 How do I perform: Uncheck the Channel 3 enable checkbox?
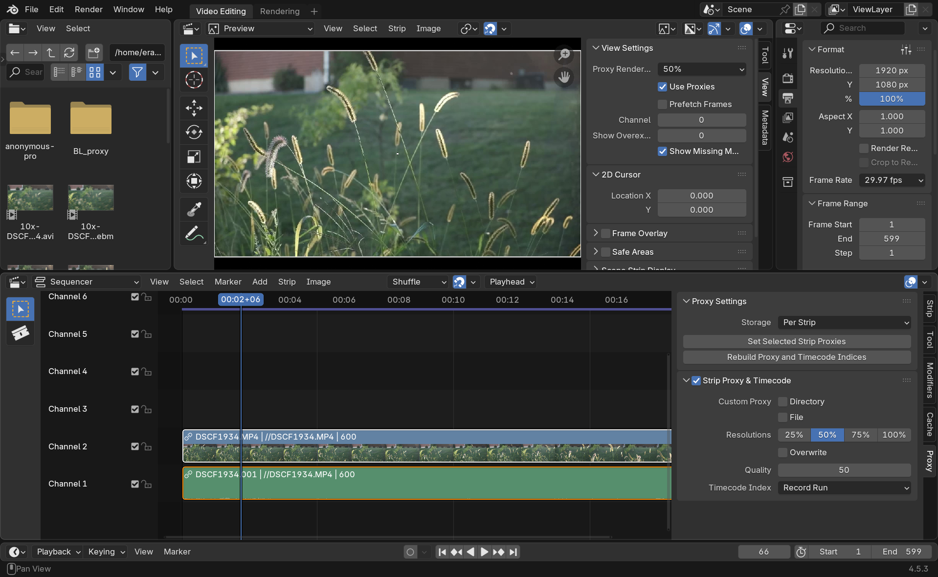[134, 409]
